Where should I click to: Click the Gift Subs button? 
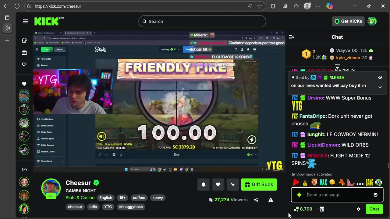pos(259,184)
